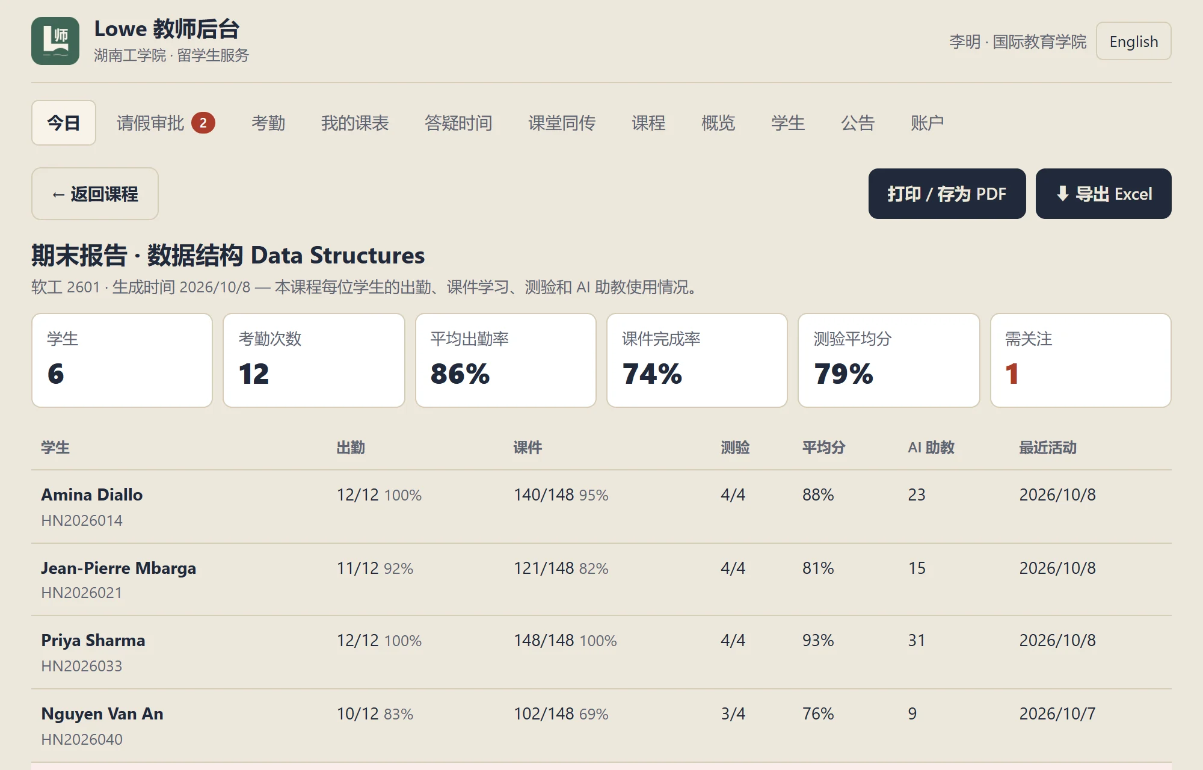Click the 学生 summary card showing 6
1203x770 pixels.
122,360
